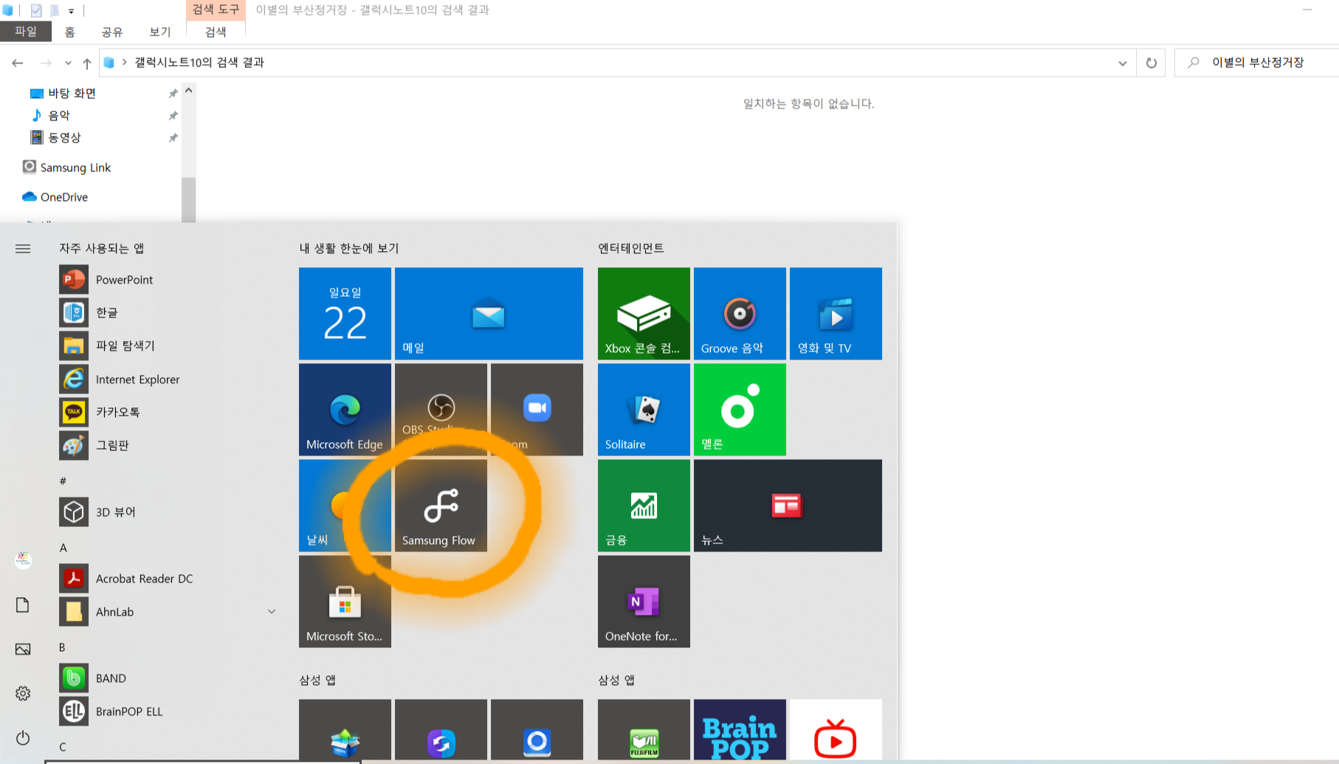This screenshot has width=1339, height=764.
Task: Open the Solitaire tile
Action: click(x=644, y=410)
